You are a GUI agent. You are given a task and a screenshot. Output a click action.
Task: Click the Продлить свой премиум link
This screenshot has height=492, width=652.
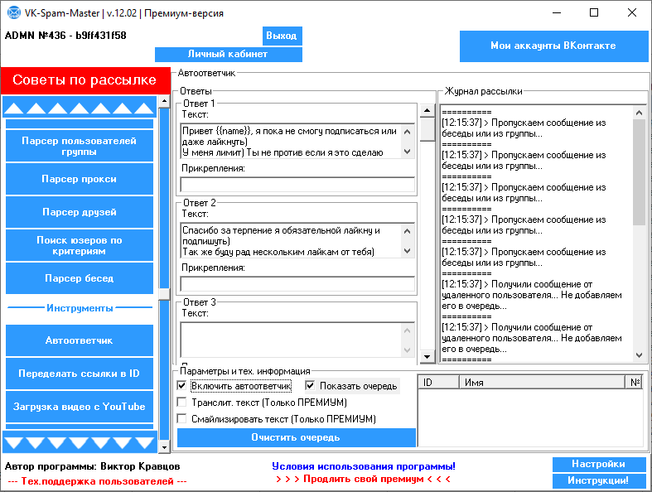pos(363,479)
